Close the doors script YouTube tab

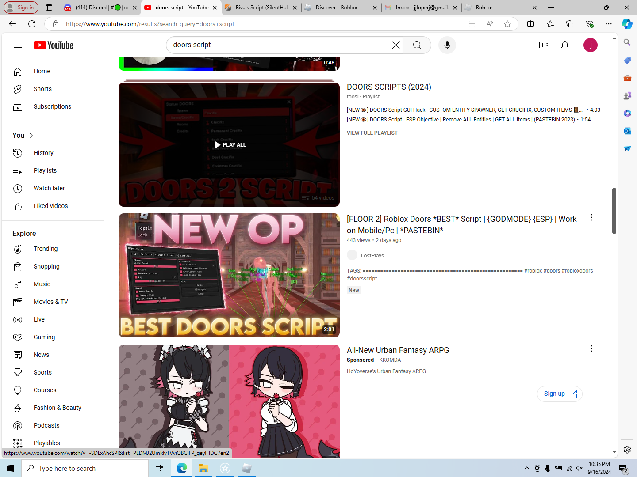[215, 8]
